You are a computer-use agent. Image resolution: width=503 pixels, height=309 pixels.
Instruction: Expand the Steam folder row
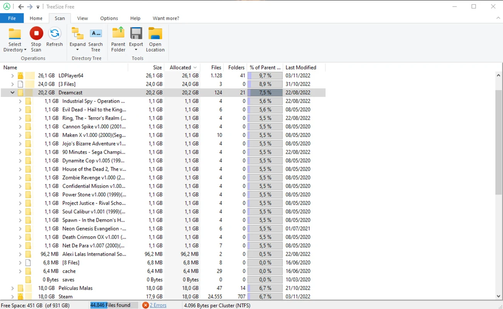pyautogui.click(x=12, y=296)
